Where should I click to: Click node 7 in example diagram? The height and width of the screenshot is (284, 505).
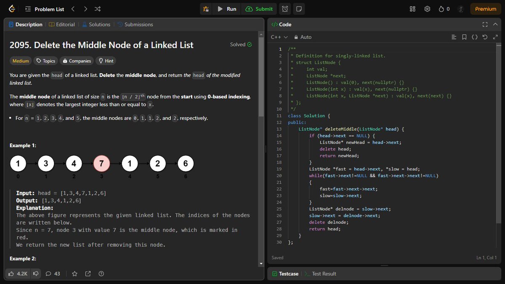pos(101,164)
